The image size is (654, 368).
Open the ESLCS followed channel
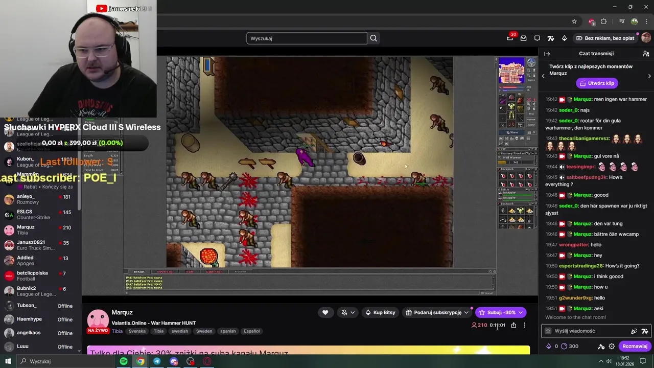[x=40, y=215]
